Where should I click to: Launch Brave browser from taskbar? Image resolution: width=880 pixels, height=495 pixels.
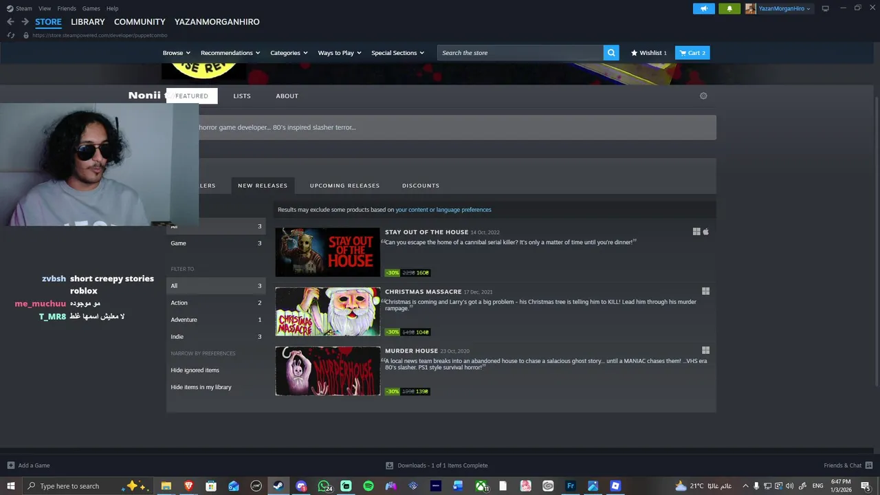[188, 486]
